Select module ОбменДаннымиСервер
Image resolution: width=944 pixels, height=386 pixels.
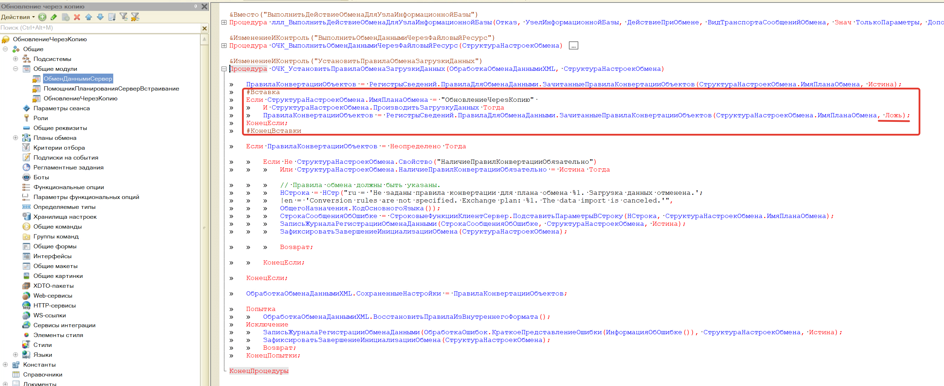[78, 79]
